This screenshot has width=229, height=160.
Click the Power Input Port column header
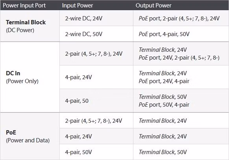pyautogui.click(x=24, y=5)
